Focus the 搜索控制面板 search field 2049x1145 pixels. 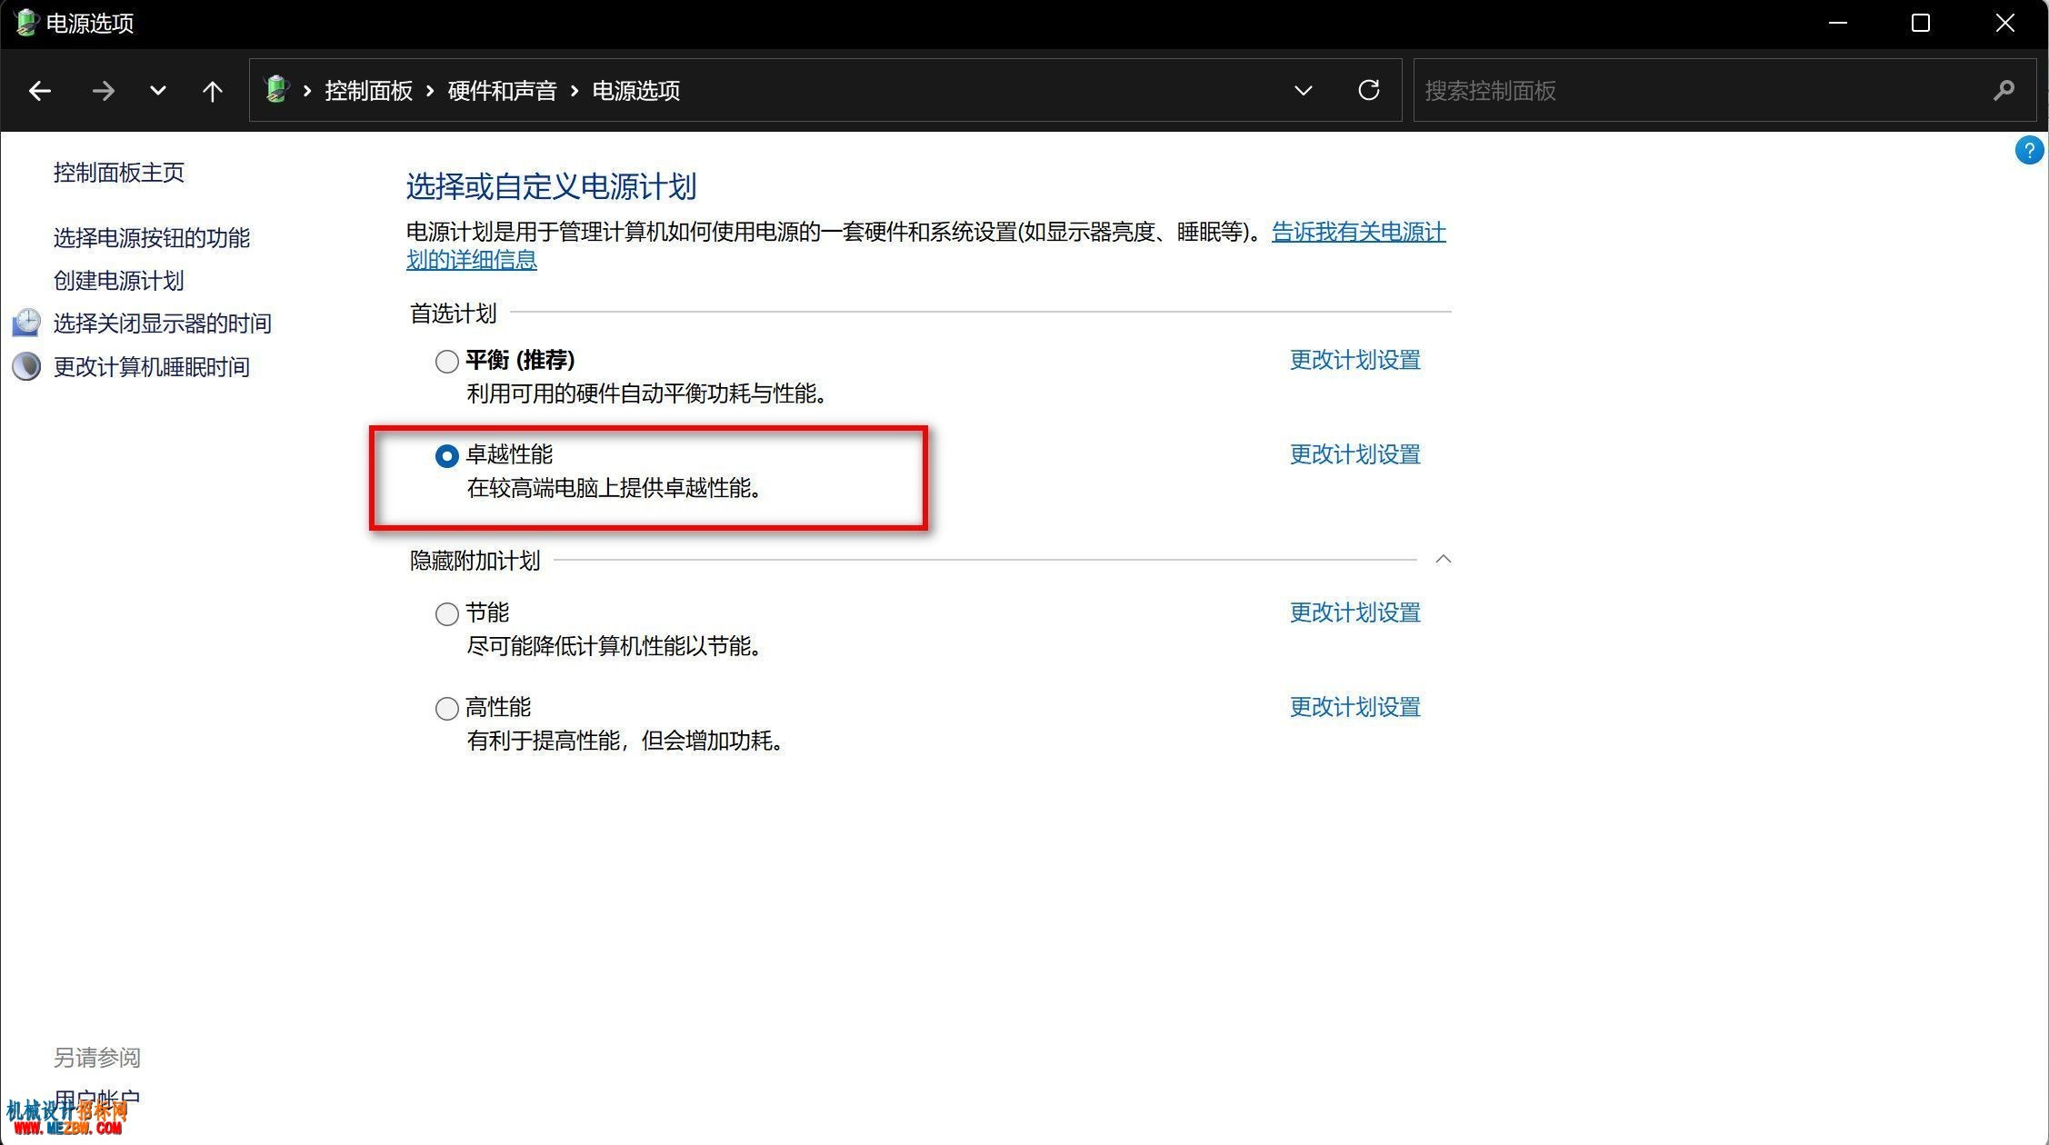click(x=1700, y=90)
